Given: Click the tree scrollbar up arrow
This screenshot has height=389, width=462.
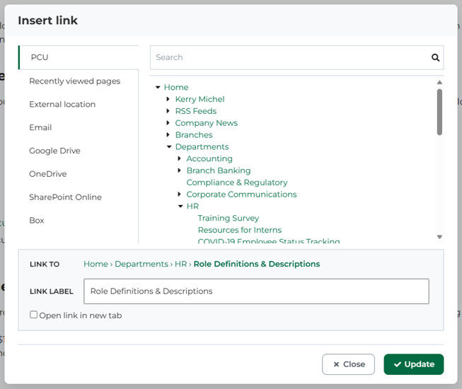Looking at the screenshot, I should click(x=439, y=83).
